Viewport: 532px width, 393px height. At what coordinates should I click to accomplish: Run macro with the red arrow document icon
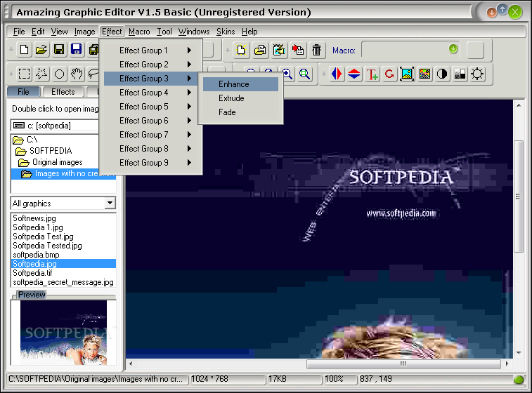point(298,50)
